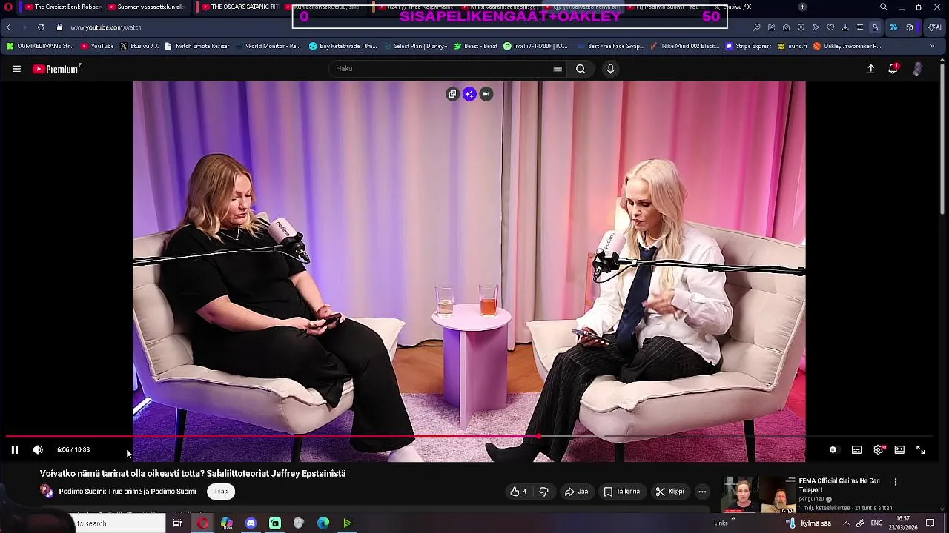Click the Opera browser taskbar icon
The image size is (949, 533).
(x=202, y=523)
